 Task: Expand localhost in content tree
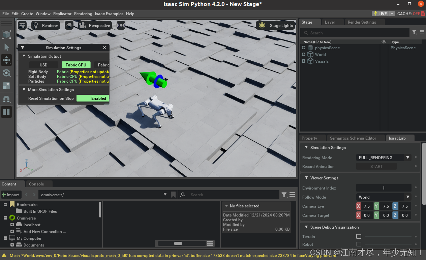click(12, 225)
